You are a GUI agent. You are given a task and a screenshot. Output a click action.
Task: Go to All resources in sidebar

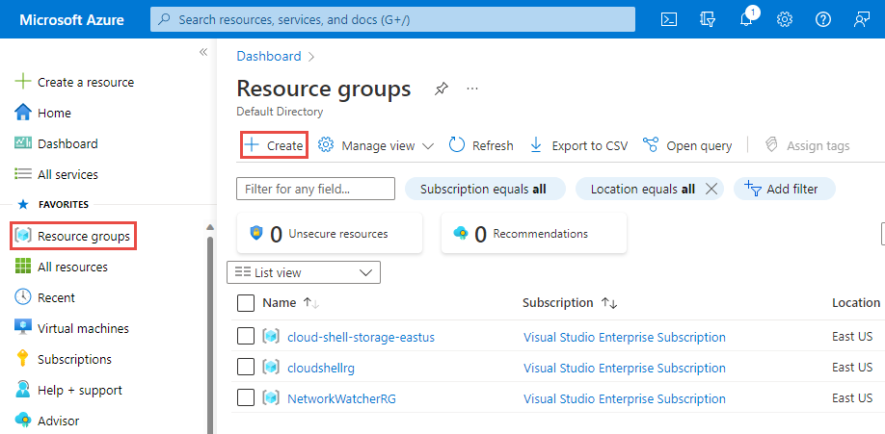[x=72, y=267]
